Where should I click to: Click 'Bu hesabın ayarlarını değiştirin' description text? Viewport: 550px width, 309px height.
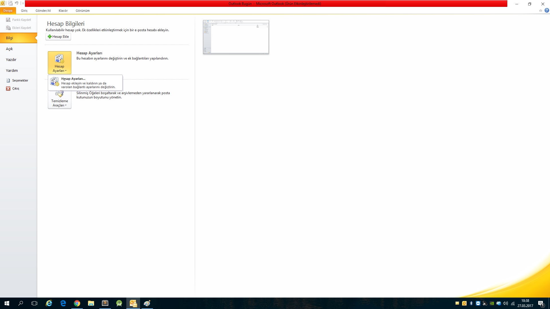click(x=122, y=58)
